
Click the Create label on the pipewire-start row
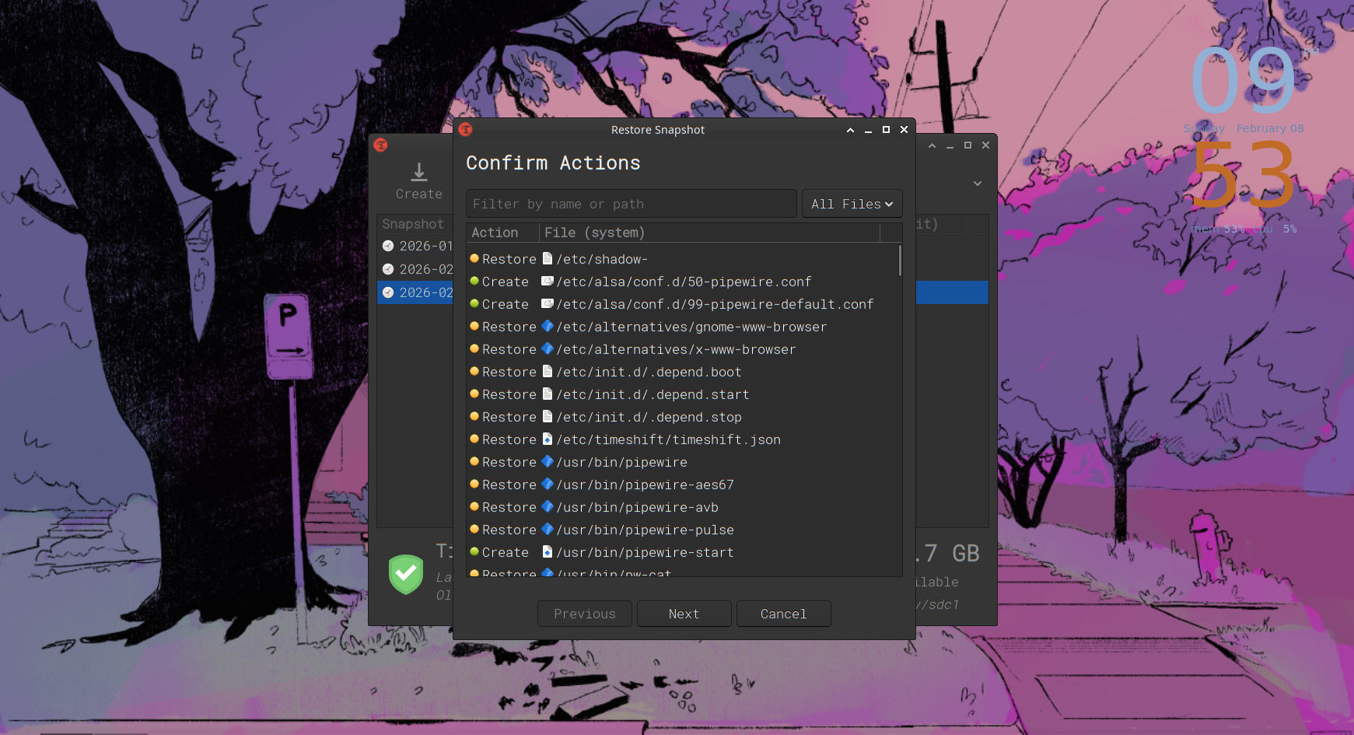[505, 552]
